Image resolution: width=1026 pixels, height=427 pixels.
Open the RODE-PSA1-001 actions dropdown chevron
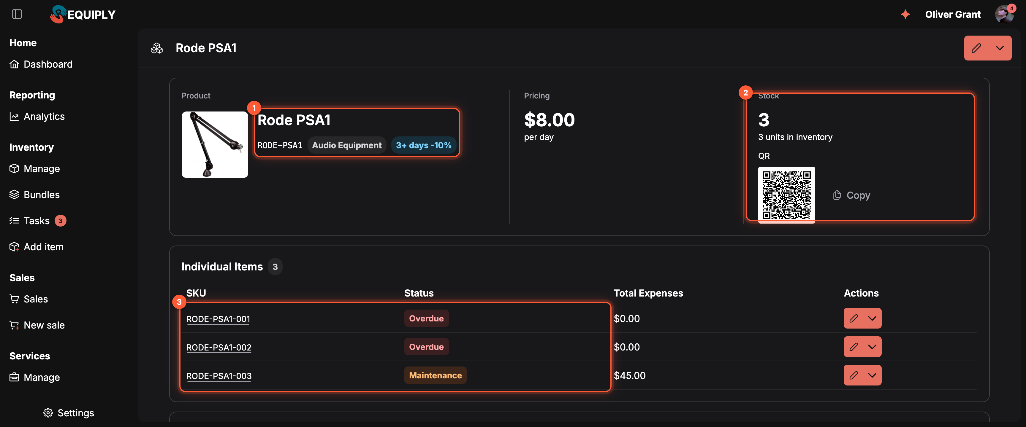(x=872, y=318)
